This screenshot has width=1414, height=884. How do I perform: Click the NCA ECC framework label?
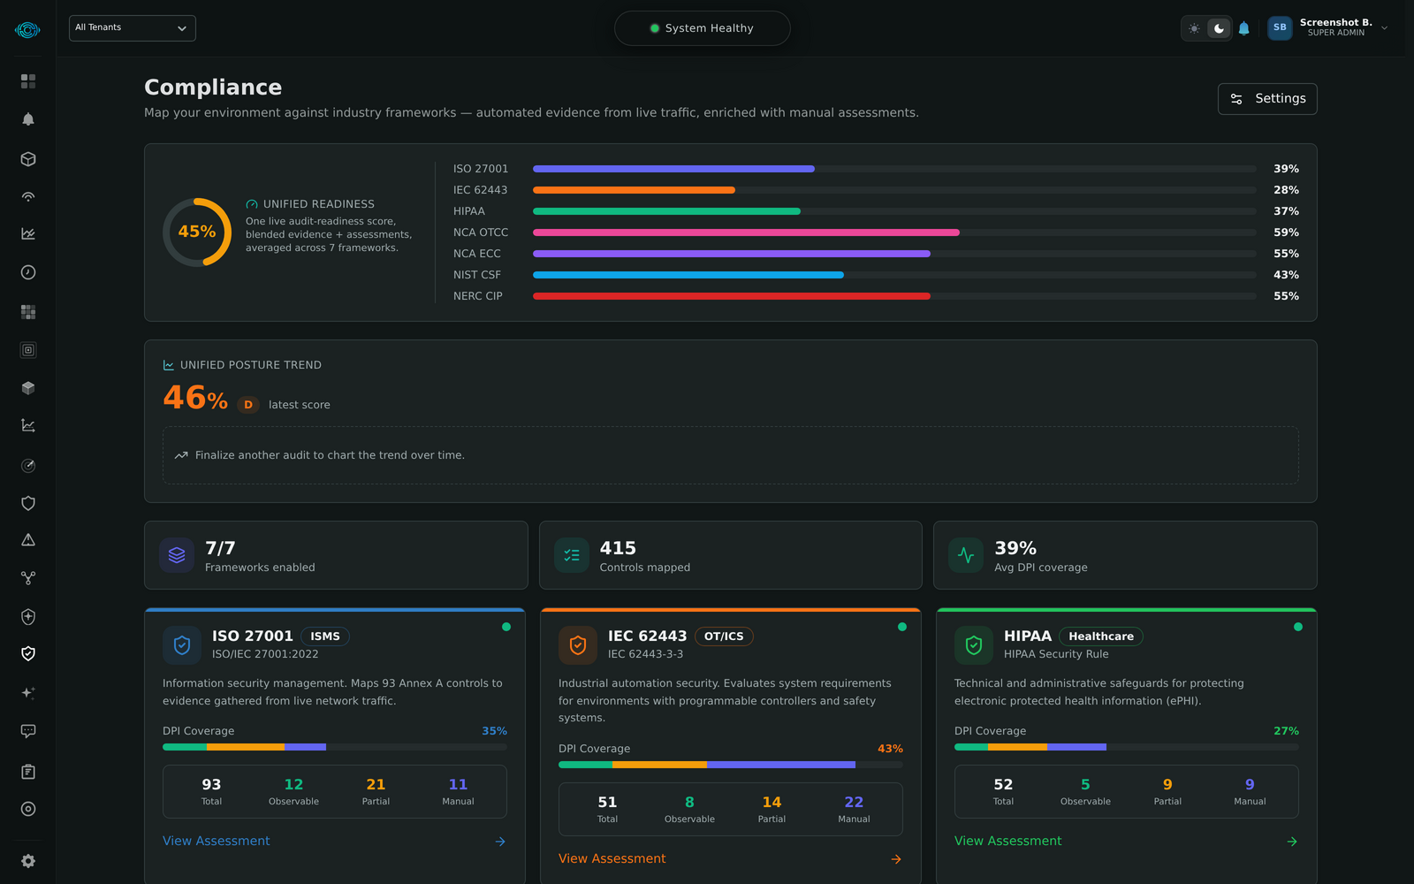[477, 254]
